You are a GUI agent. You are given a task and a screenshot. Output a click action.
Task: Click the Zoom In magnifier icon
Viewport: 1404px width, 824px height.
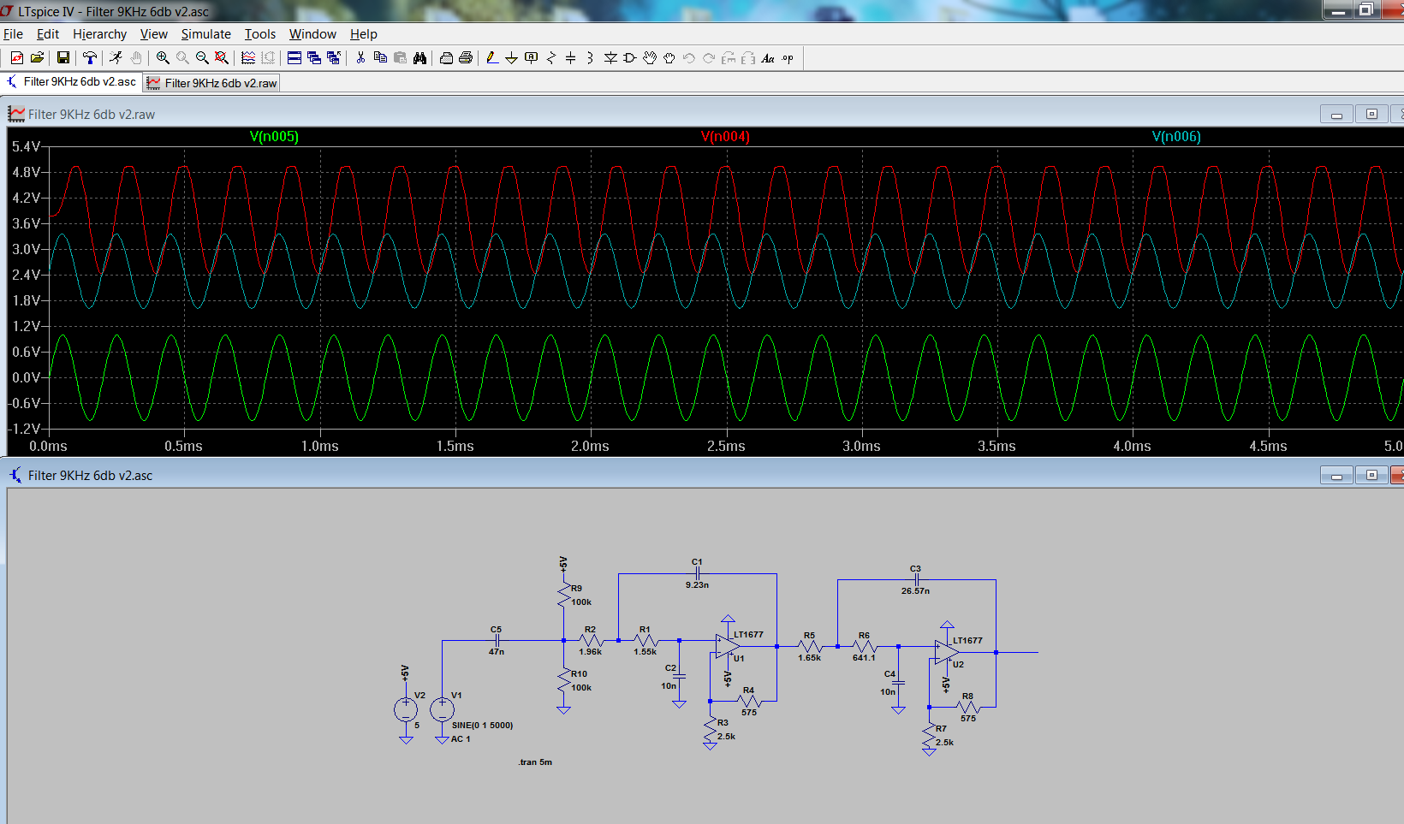[163, 58]
